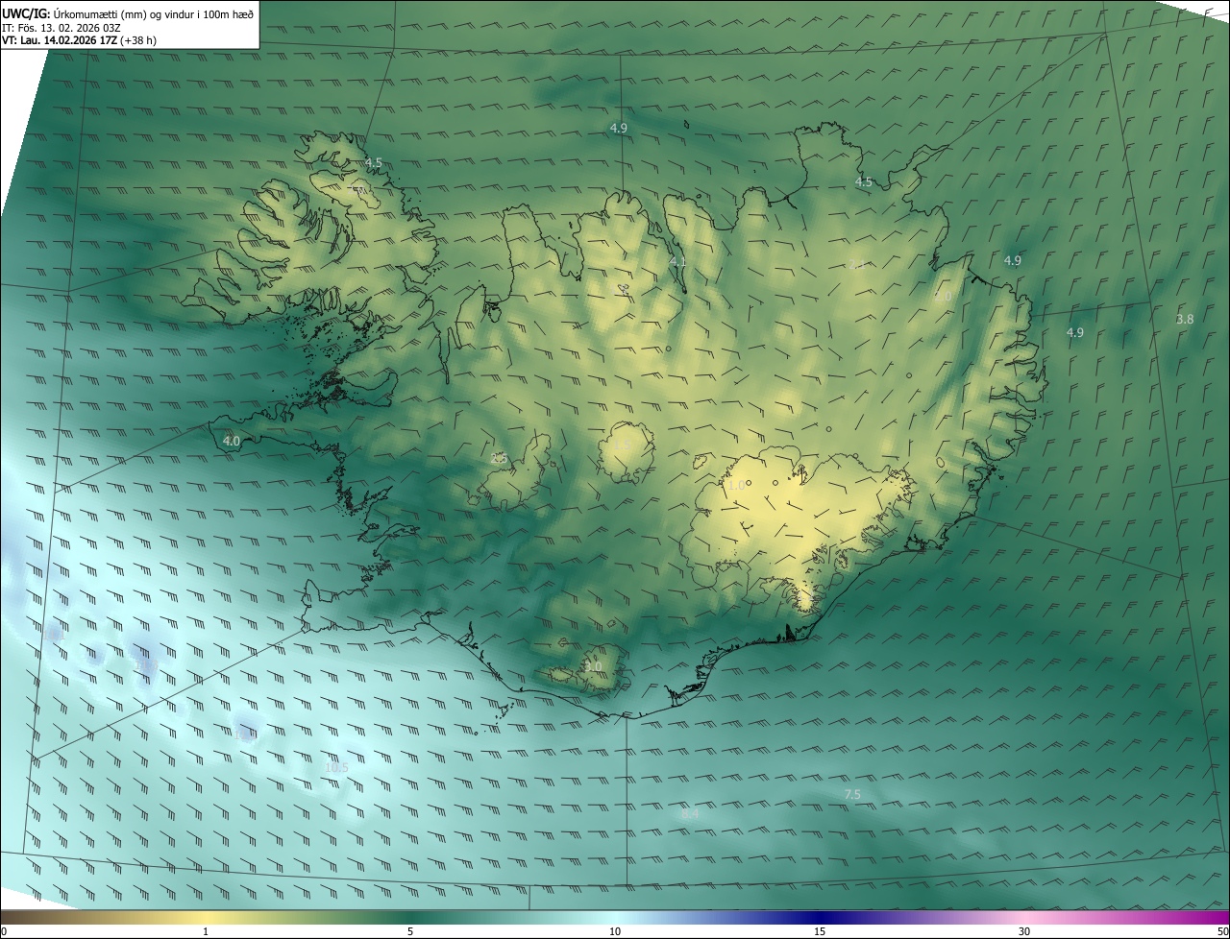Click the colour scale tick labelled 30
Screen dimensions: 1230x939
point(1024,931)
